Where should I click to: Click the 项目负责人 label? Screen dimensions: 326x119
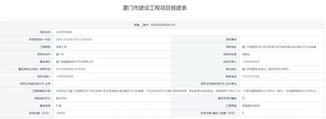coord(44,77)
